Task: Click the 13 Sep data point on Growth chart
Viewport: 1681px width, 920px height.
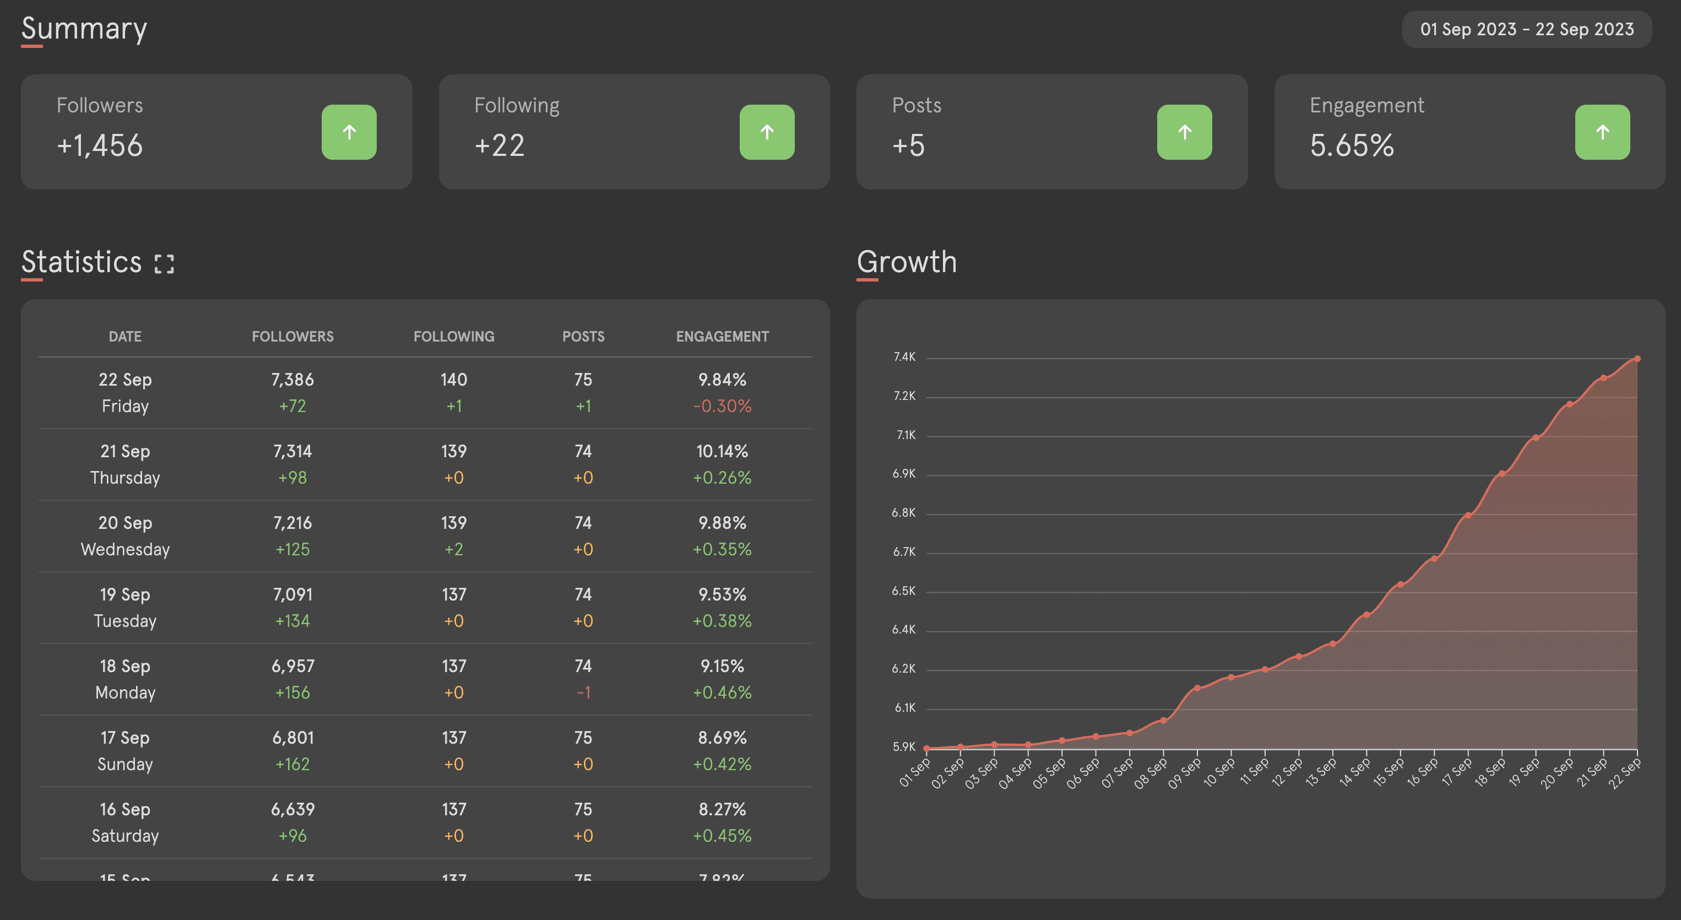Action: [1332, 643]
